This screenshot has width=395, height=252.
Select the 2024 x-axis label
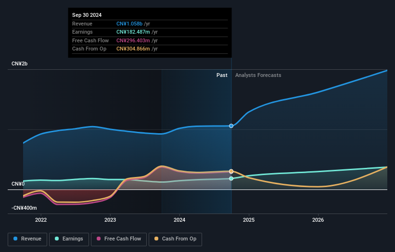179,220
